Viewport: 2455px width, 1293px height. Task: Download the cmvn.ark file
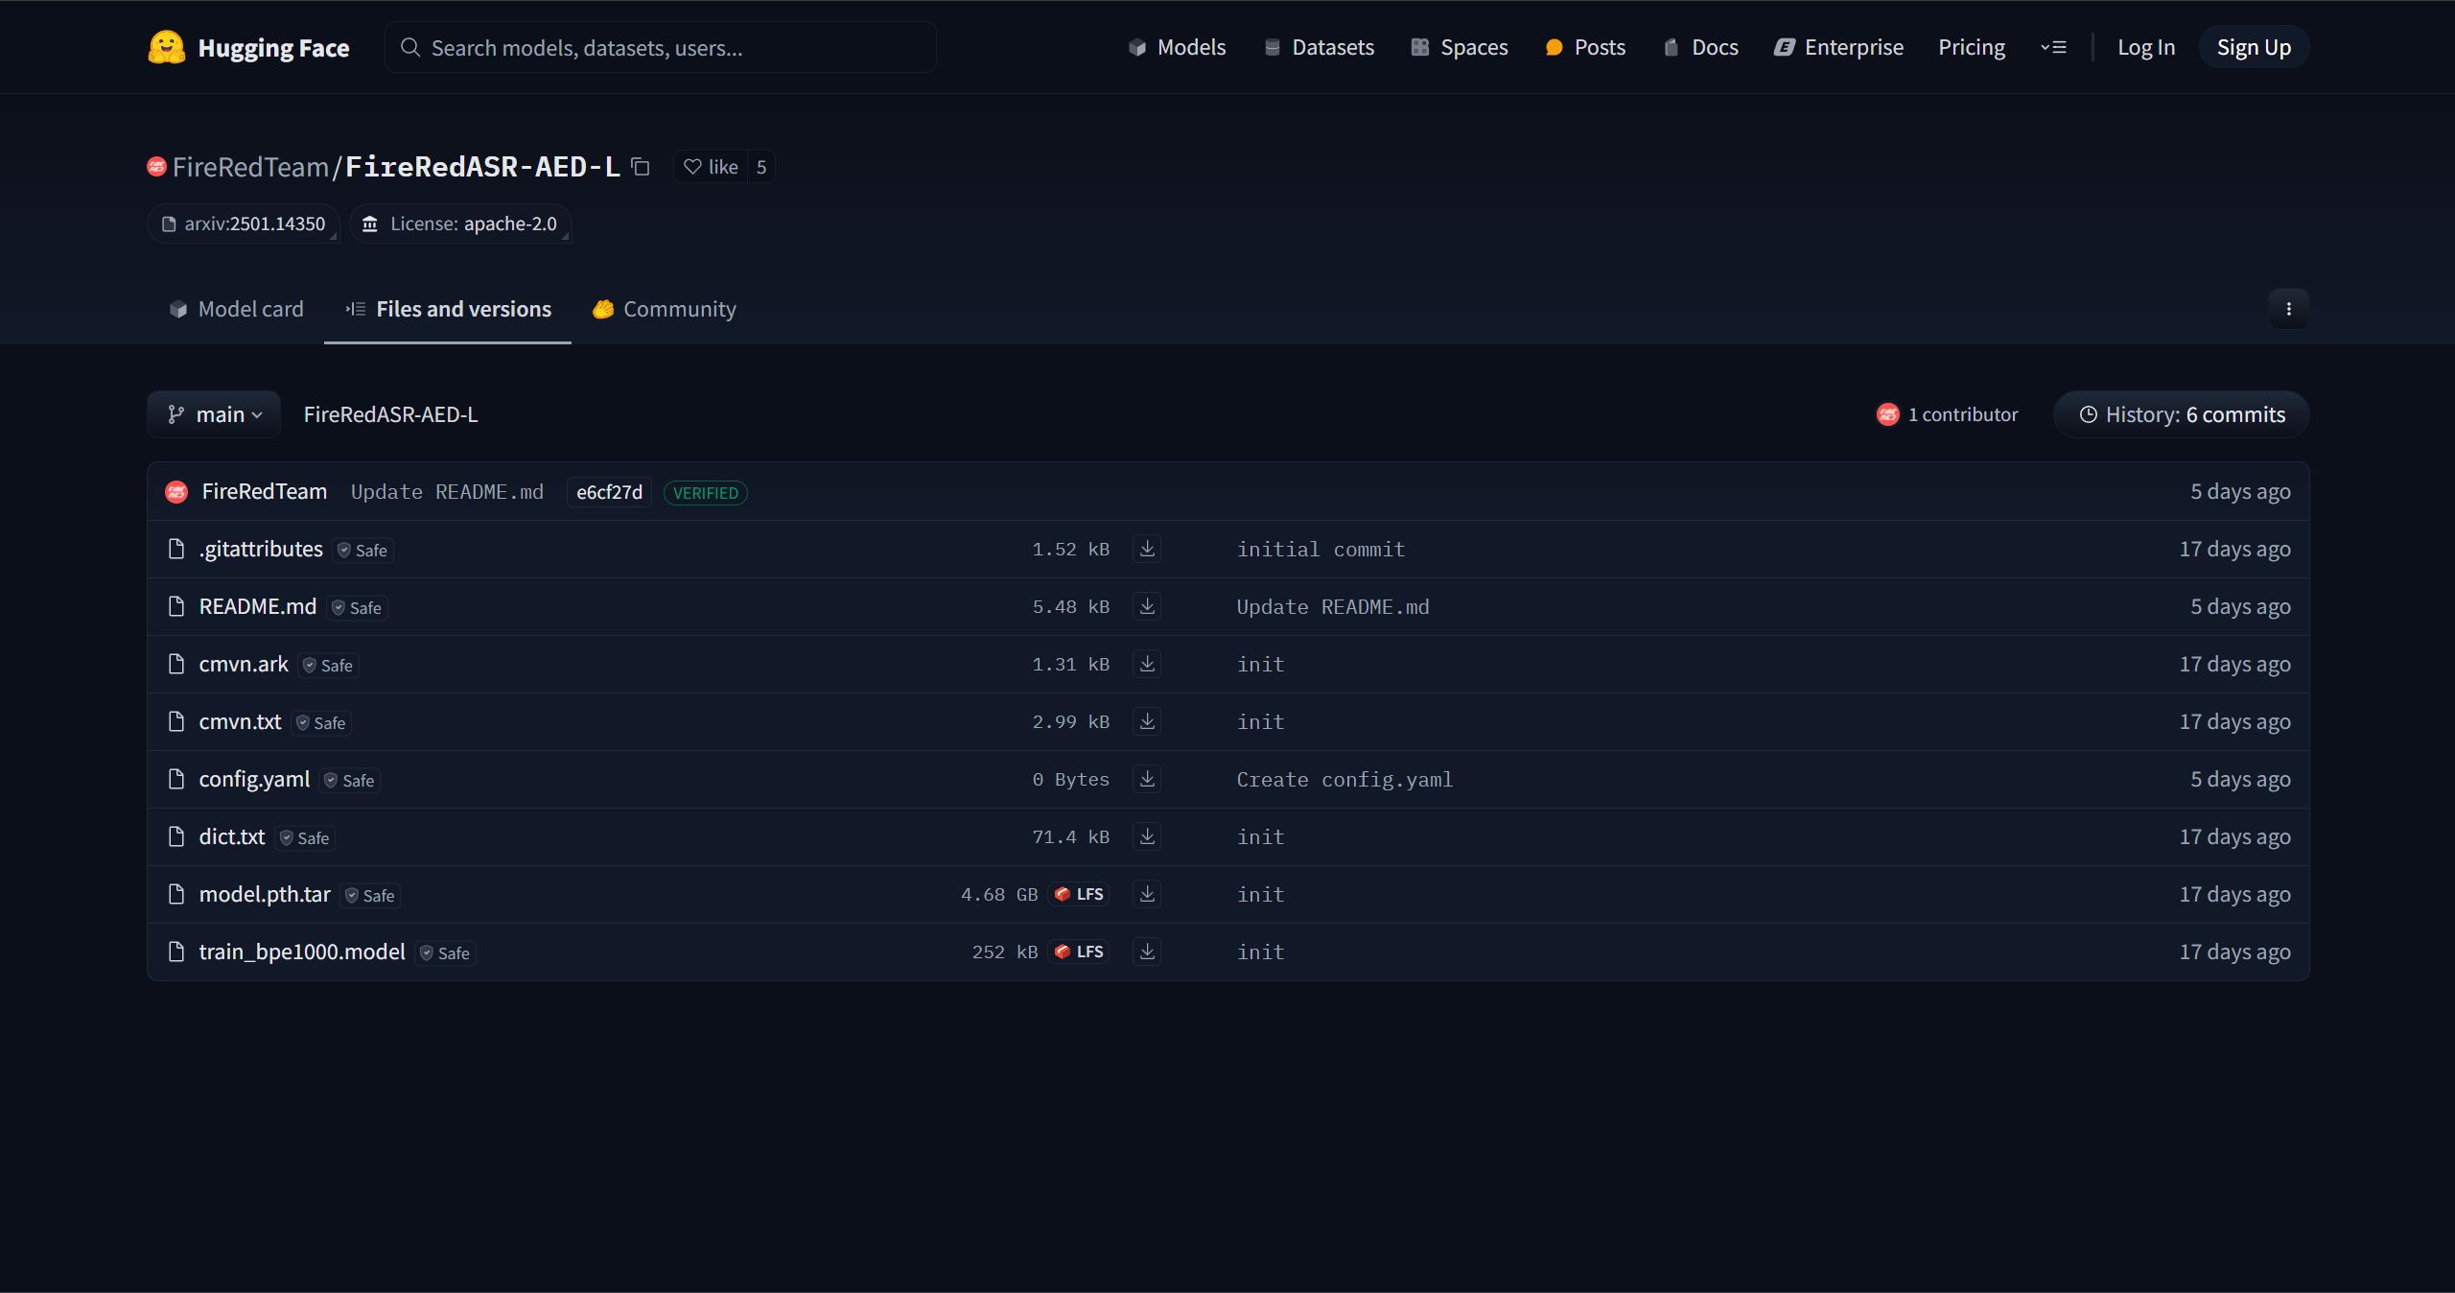[1147, 664]
